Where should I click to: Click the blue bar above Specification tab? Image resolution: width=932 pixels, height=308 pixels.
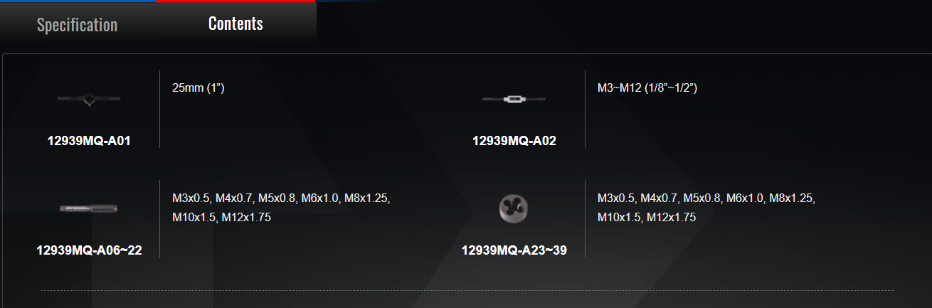[x=78, y=1]
